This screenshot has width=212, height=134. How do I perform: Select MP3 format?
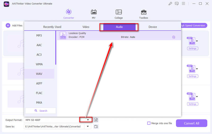(x=39, y=35)
